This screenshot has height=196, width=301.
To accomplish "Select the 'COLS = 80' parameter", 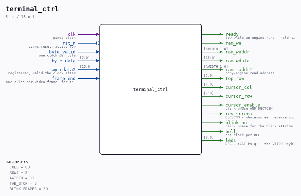I will pos(20,167).
